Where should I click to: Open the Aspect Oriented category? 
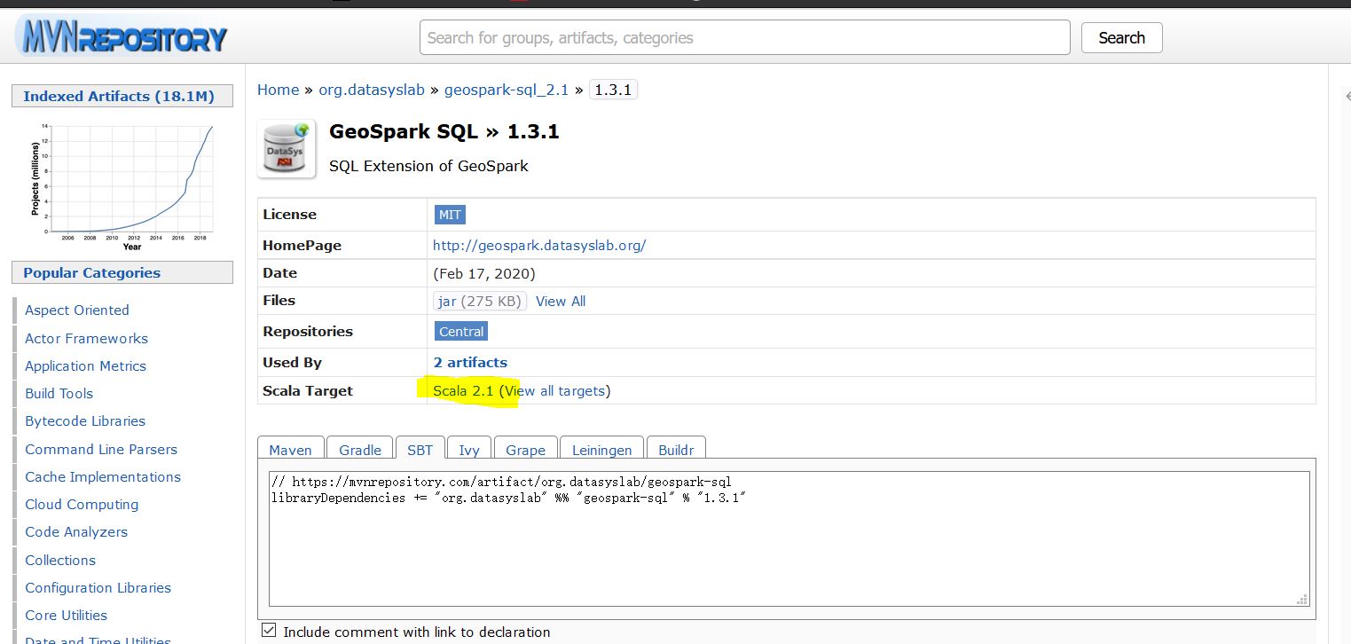pyautogui.click(x=77, y=310)
